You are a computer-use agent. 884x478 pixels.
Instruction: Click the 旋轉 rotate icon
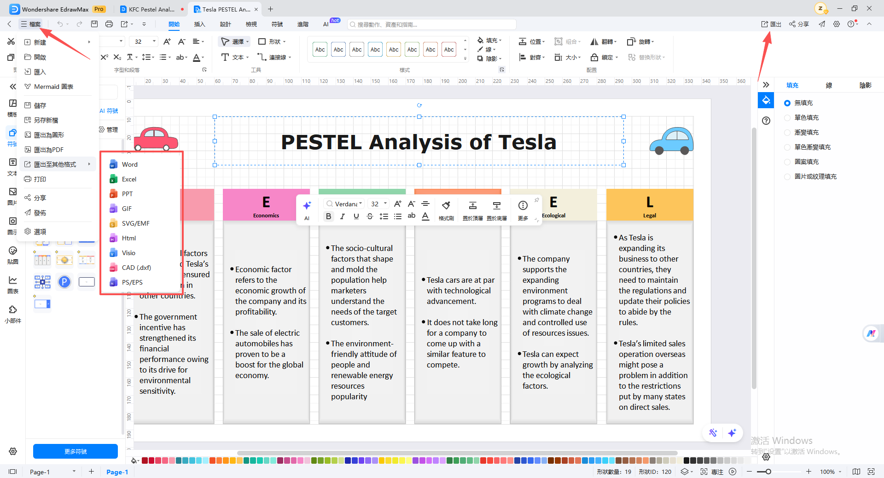(x=631, y=41)
